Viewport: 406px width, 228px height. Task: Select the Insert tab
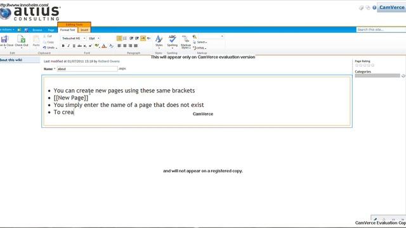click(x=84, y=30)
